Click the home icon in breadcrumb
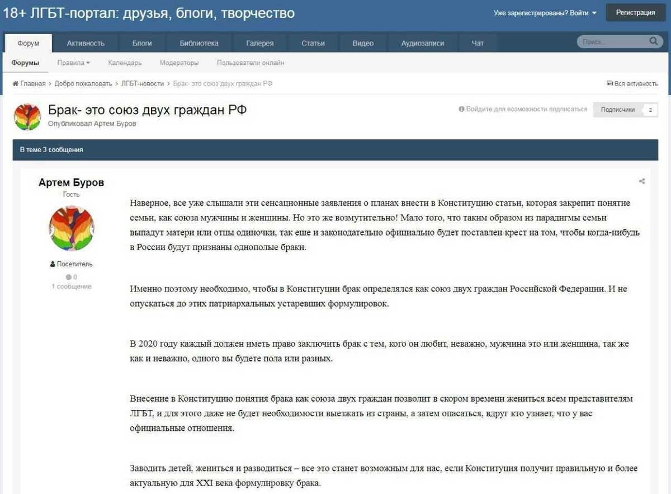Screen dimensions: 671x494 [16, 84]
